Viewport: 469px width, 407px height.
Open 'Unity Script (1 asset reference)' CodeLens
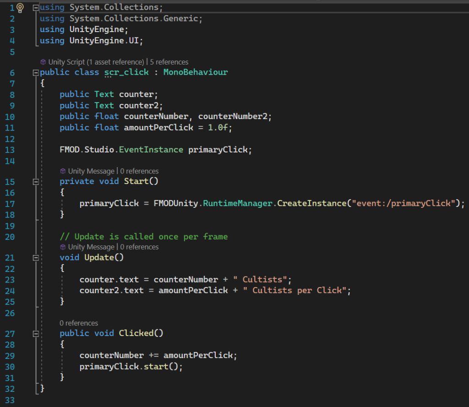click(x=96, y=62)
